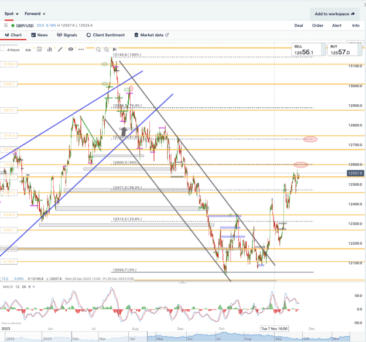This screenshot has width=366, height=342.
Task: Select the 13008.2 horizontal level label
Action: [x=9, y=84]
